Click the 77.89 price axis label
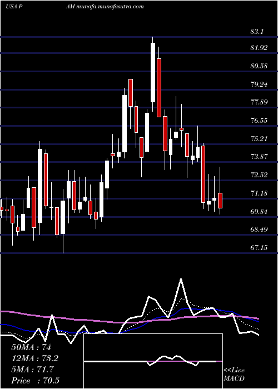The height and width of the screenshot is (389, 278). pyautogui.click(x=259, y=102)
